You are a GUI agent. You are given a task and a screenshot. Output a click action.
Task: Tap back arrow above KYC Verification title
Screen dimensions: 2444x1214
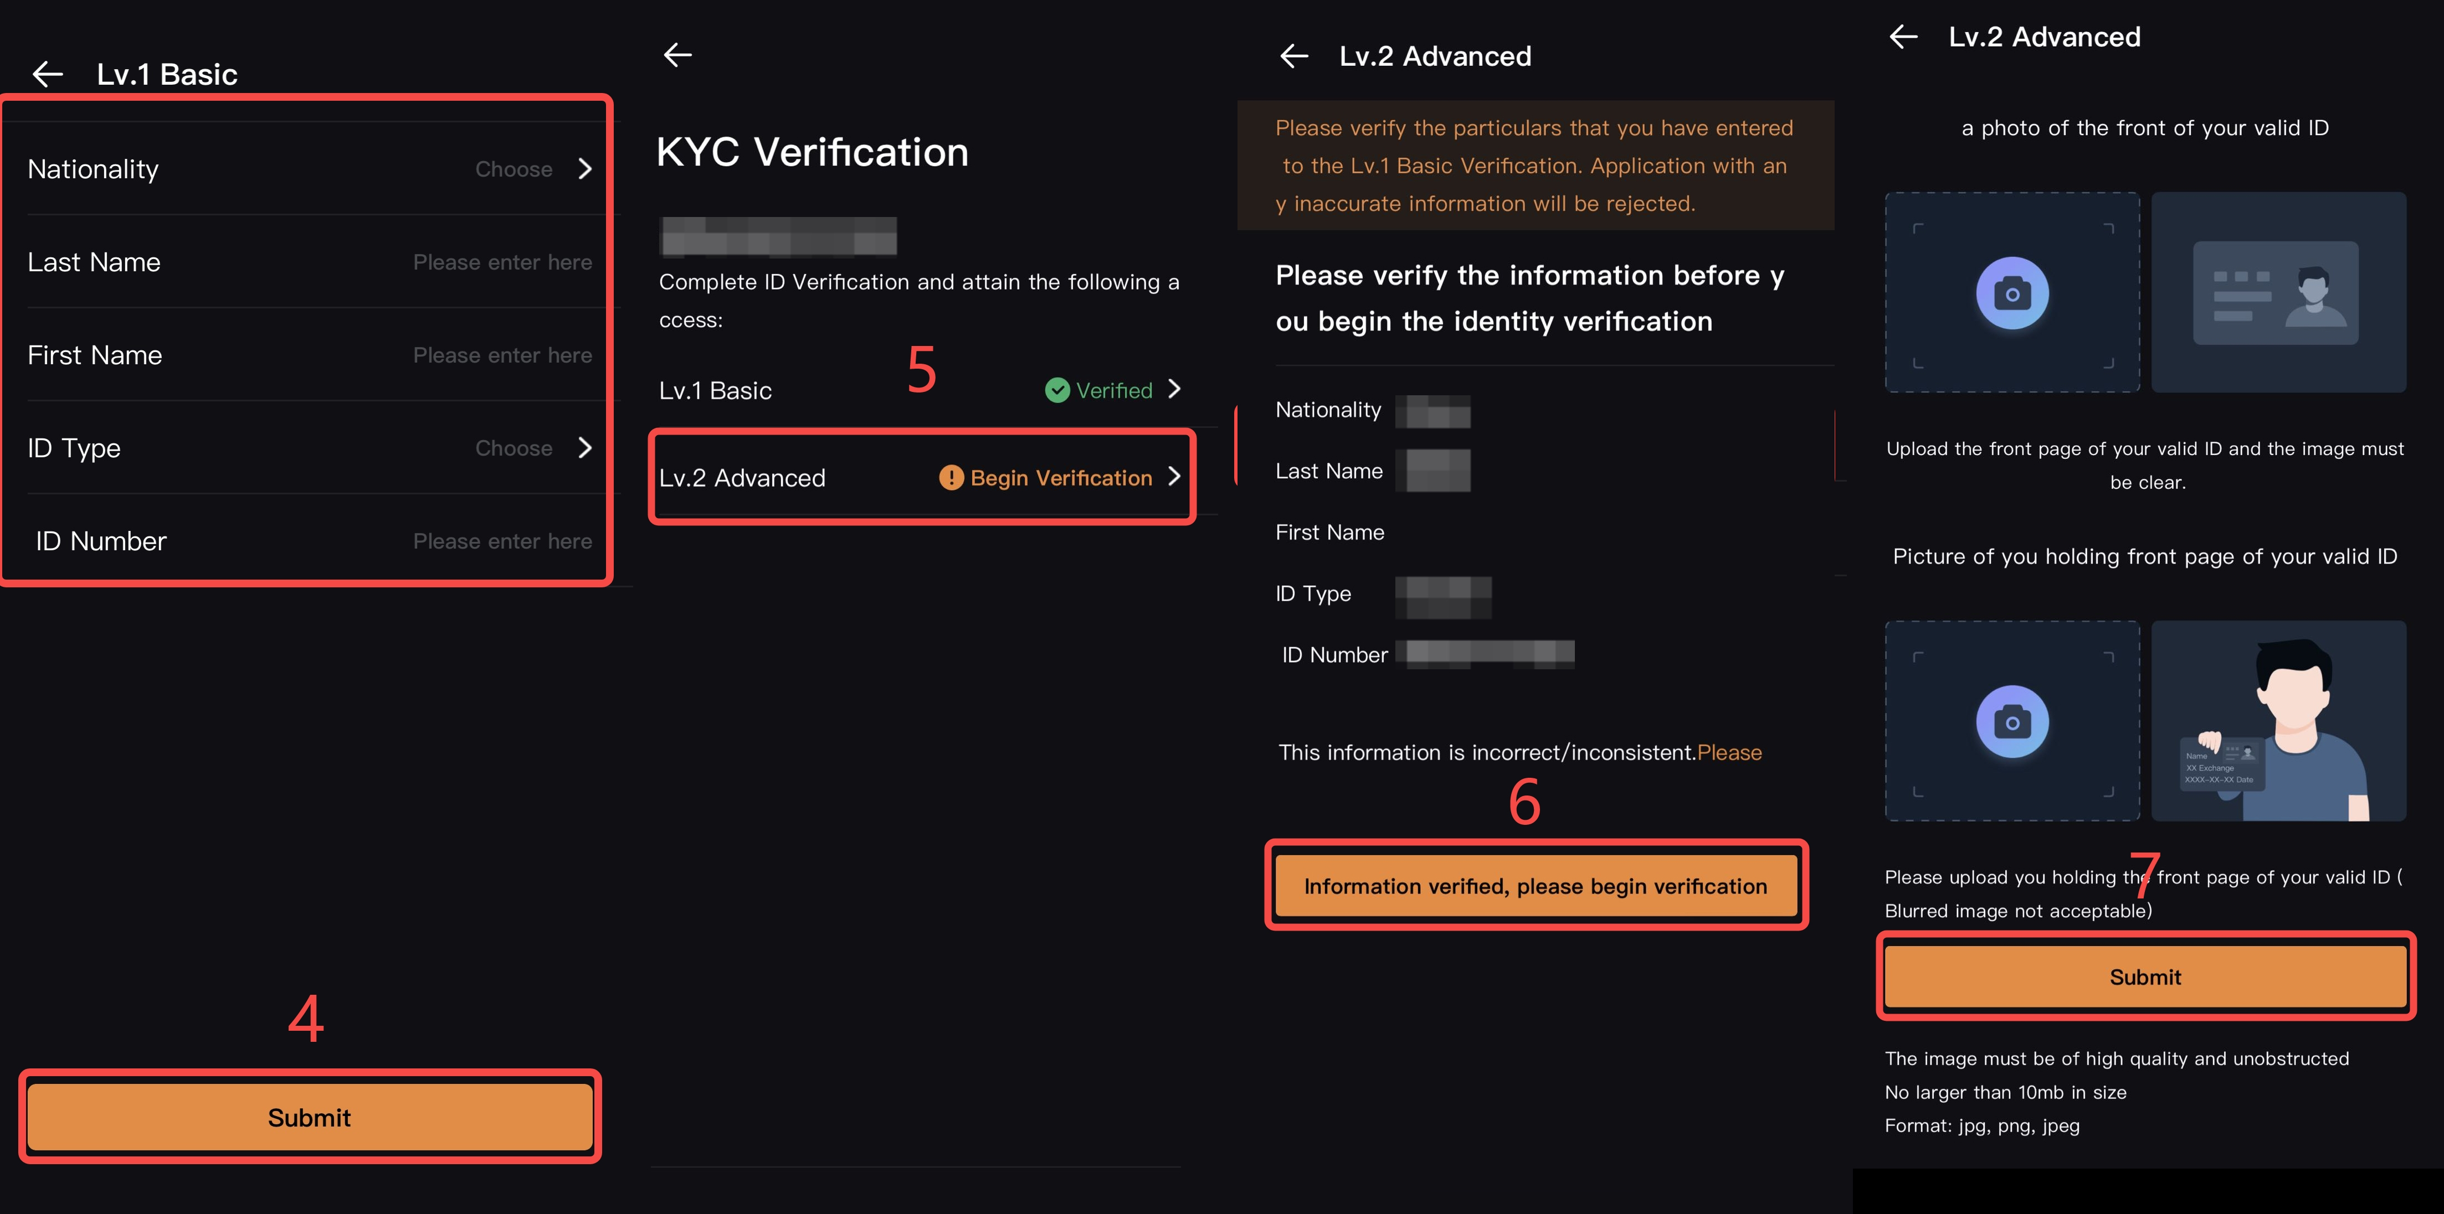[677, 55]
